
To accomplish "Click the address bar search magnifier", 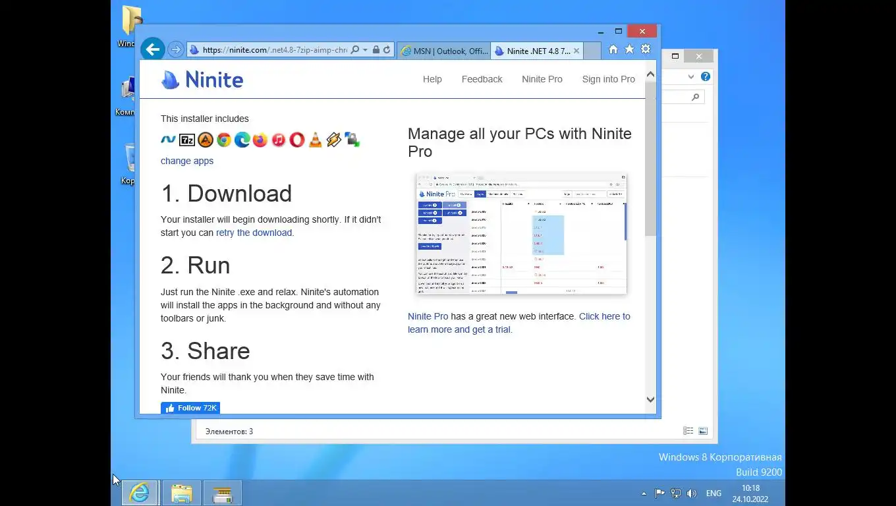I will point(355,49).
